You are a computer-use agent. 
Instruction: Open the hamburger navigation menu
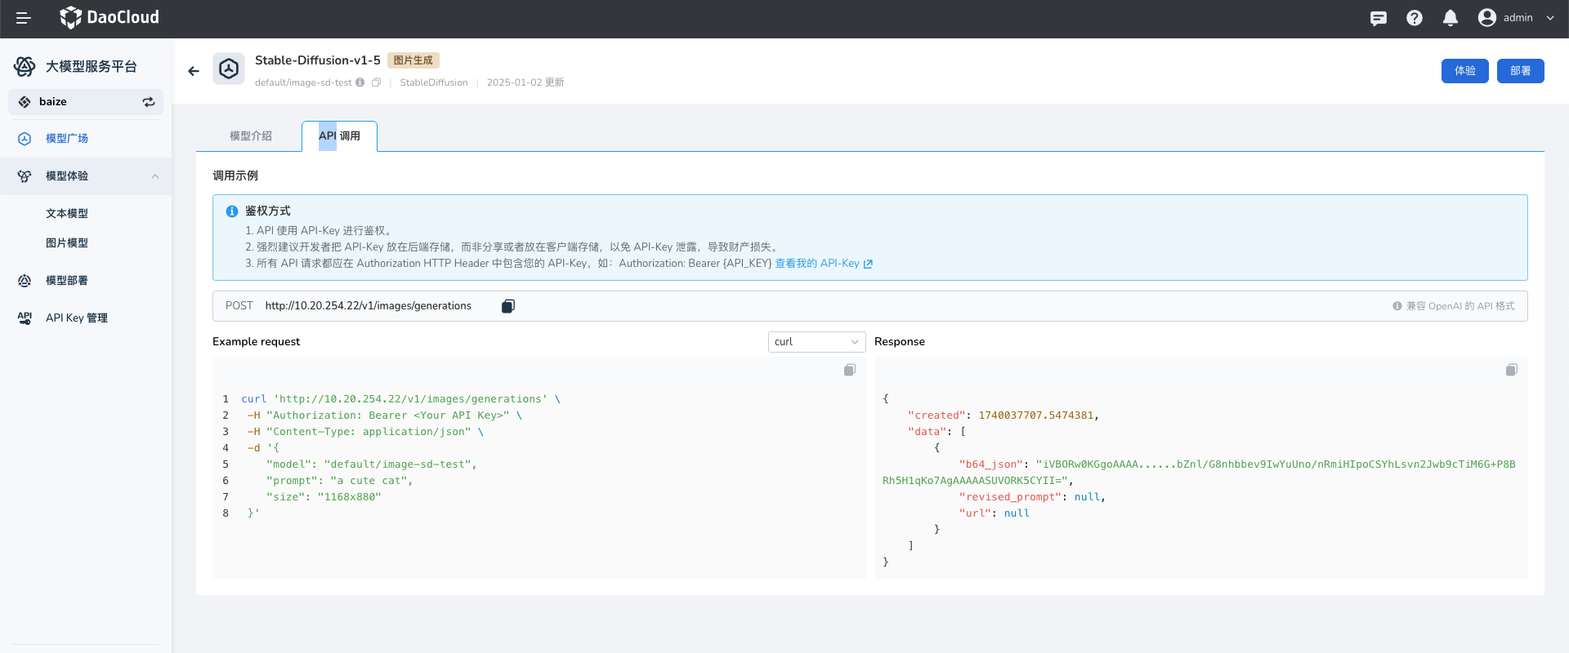pos(23,18)
